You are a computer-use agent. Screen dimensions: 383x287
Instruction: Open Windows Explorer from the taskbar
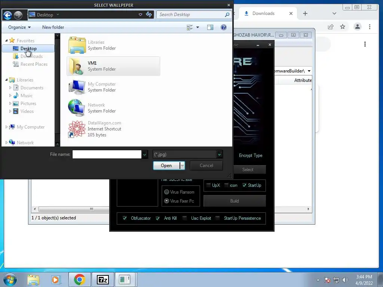coord(33,280)
